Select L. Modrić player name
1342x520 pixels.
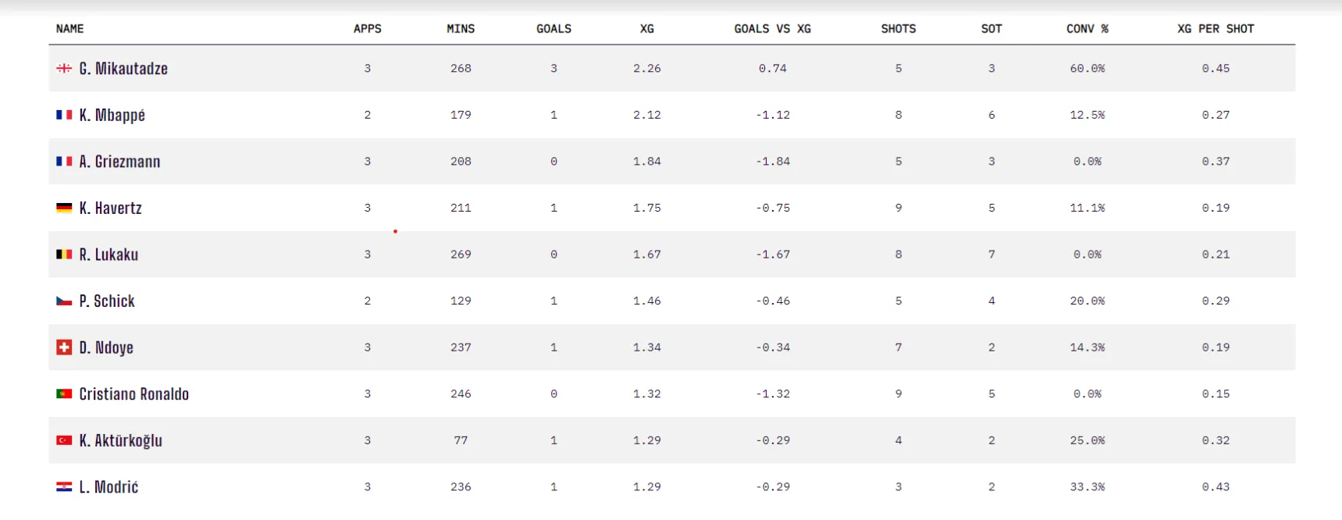point(109,487)
